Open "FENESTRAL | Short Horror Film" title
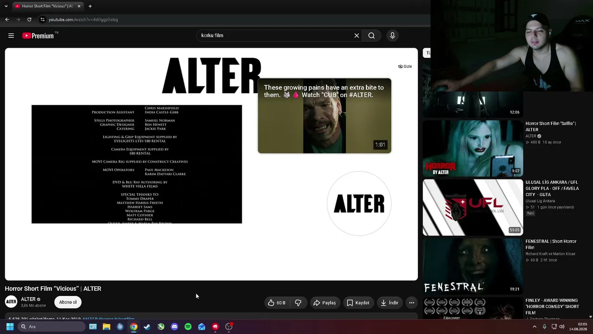 pyautogui.click(x=551, y=244)
